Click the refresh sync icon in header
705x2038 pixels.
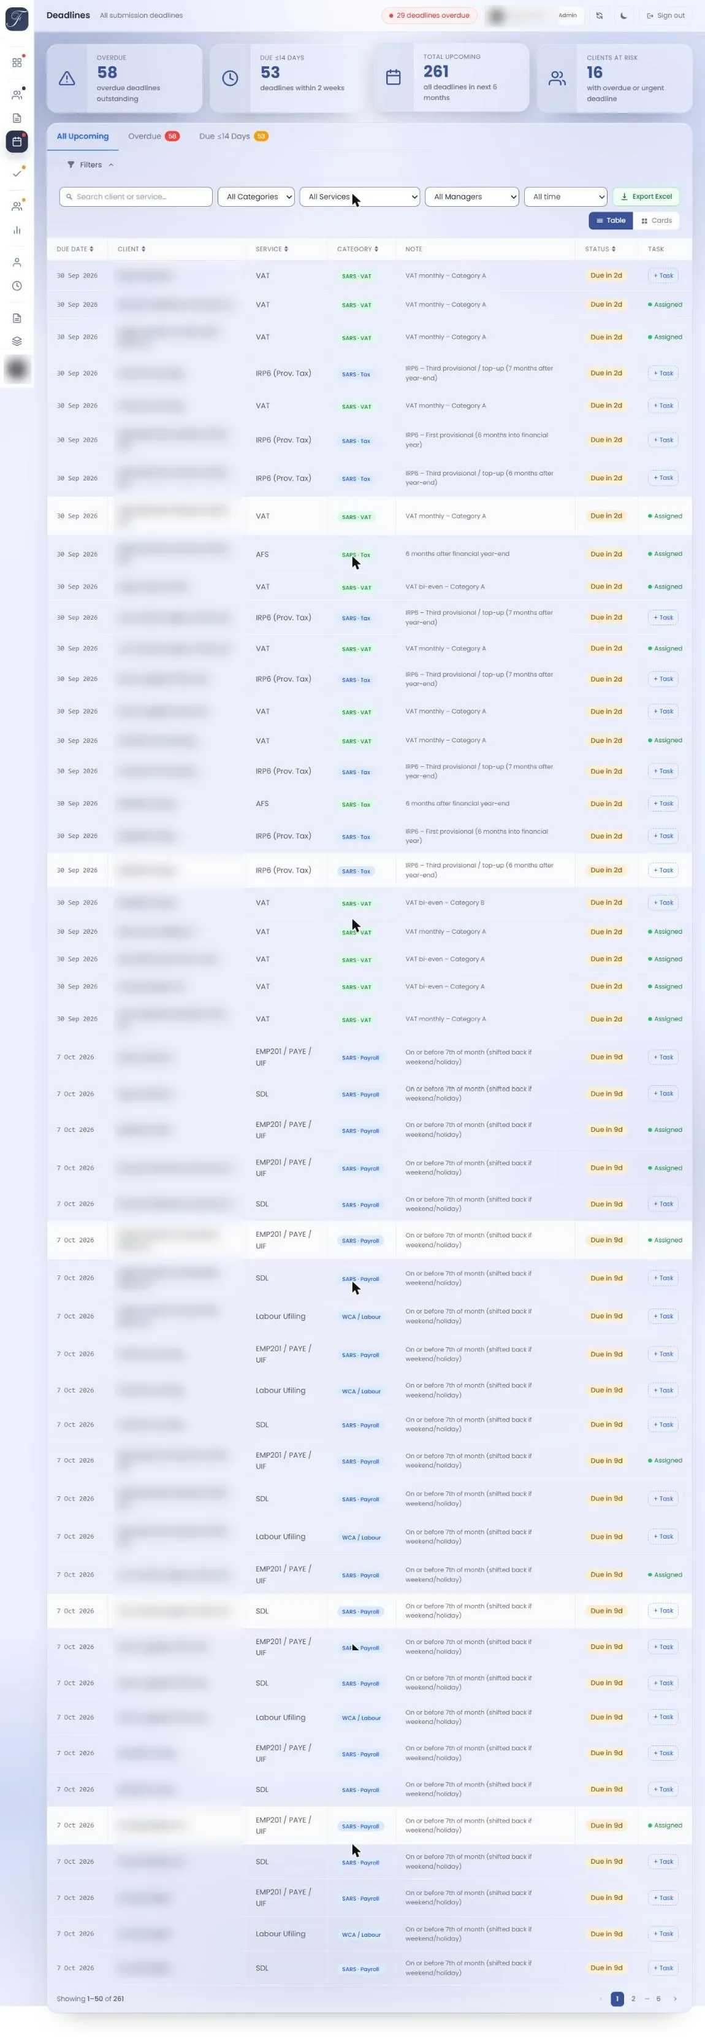pyautogui.click(x=599, y=15)
